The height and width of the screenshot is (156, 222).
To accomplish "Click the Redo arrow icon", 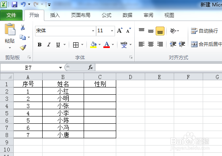I will click(x=36, y=4).
